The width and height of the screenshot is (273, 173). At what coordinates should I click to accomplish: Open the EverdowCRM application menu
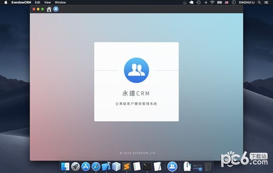click(x=21, y=2)
